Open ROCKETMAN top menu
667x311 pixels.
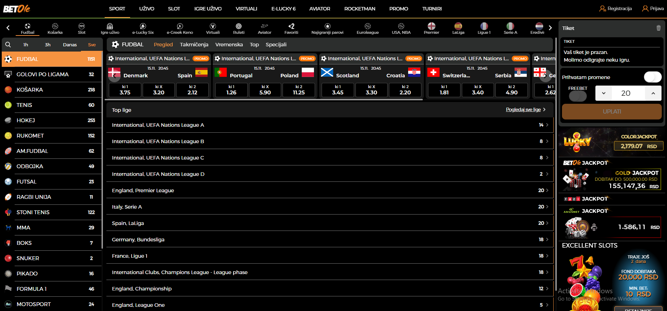(x=360, y=9)
